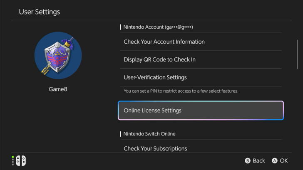The image size is (303, 170).
Task: Click the PIN restriction description text
Action: click(x=181, y=91)
